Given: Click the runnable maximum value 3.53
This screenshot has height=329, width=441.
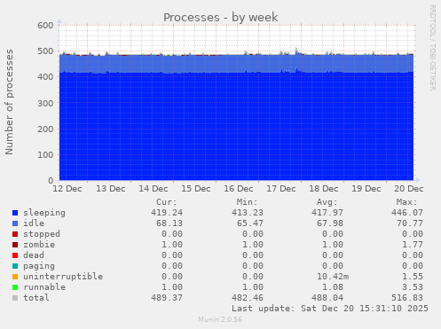Looking at the screenshot, I should coord(413,287).
